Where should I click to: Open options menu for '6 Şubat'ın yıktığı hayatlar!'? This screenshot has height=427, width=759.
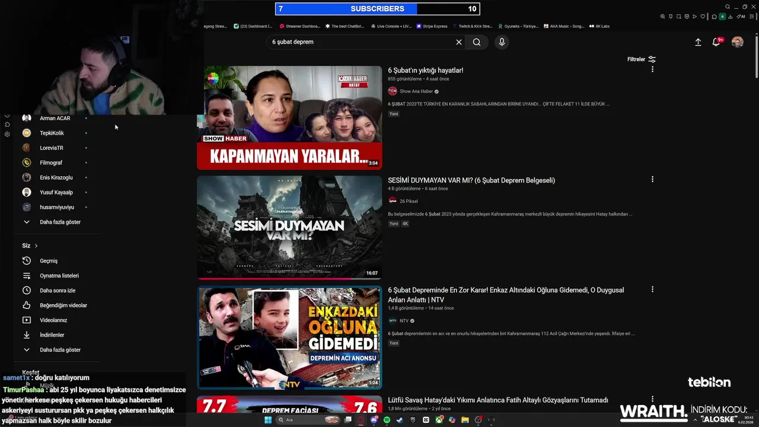[652, 69]
